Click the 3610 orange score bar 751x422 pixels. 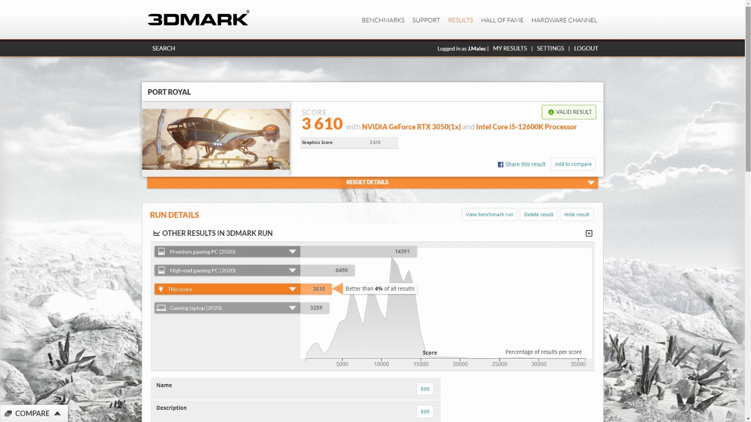pos(316,289)
